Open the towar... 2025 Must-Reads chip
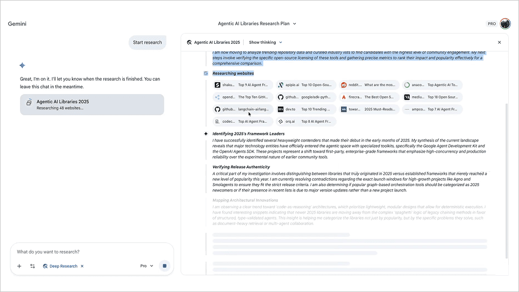519x292 pixels. (369, 109)
